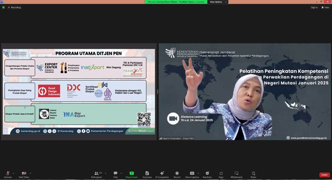The height and width of the screenshot is (180, 332).
Task: Click the INA Digi Export logo
Action: [x=74, y=114]
